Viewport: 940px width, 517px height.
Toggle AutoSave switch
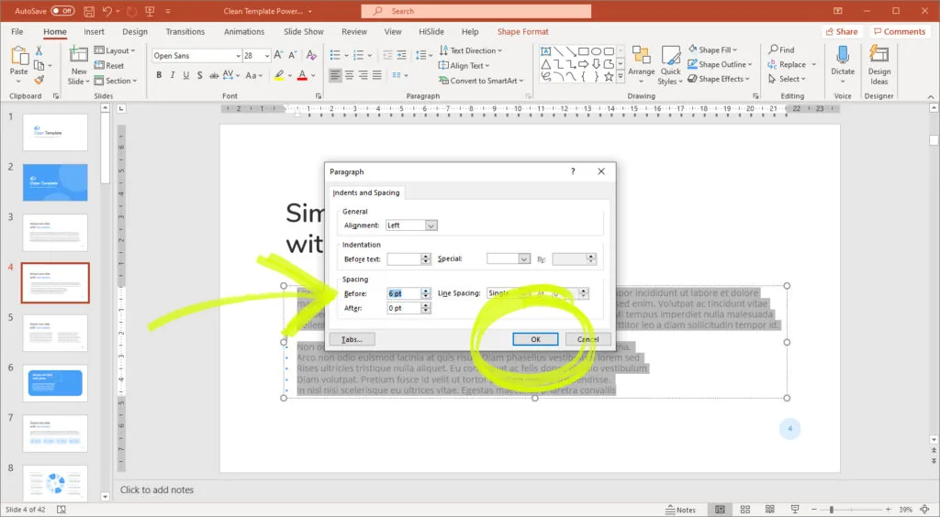click(62, 11)
